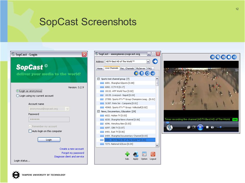The width and height of the screenshot is (245, 183).
Task: Click the signal bars icon beside 6022. HuNan TV
Action: (x=102, y=116)
